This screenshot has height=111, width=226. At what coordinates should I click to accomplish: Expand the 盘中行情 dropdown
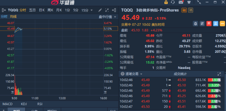pos(107,17)
